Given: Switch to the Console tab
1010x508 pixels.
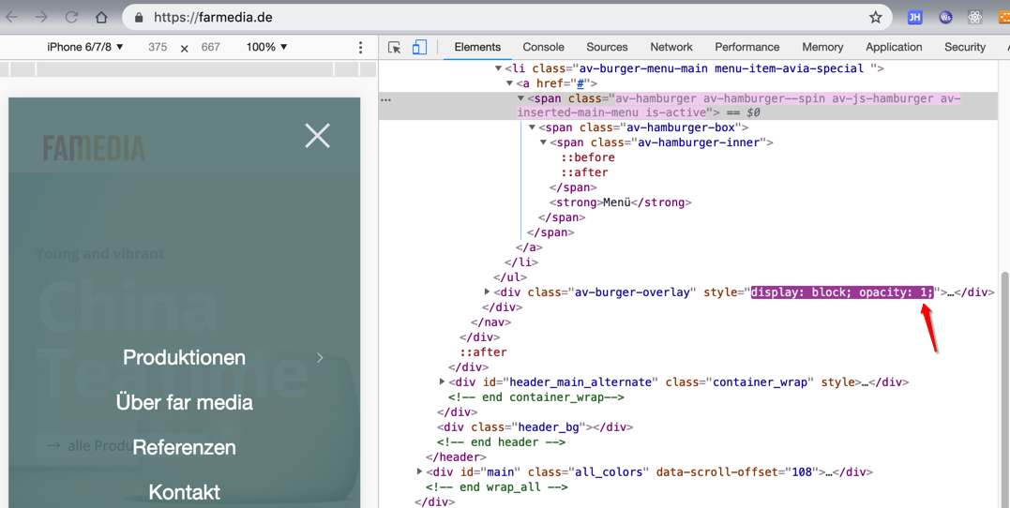Looking at the screenshot, I should pyautogui.click(x=543, y=47).
